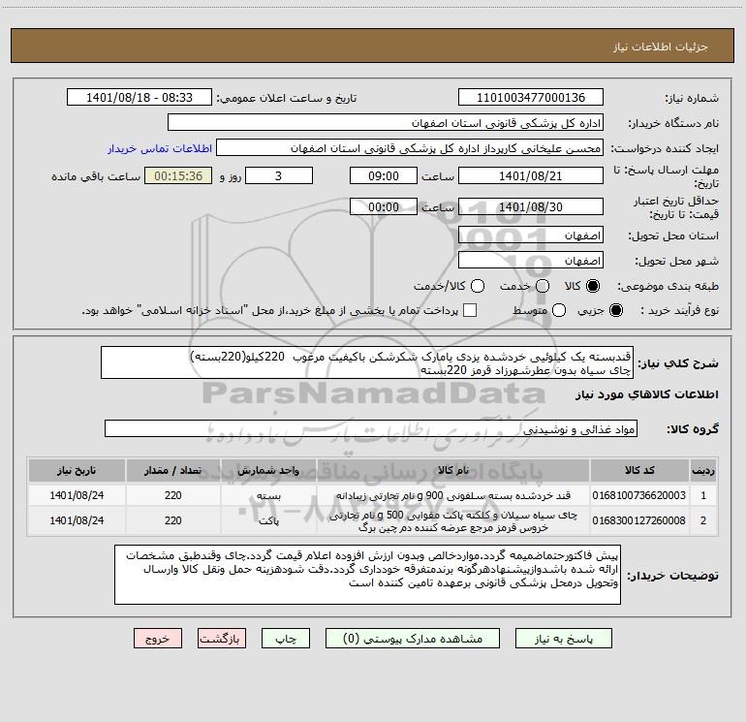746x722 pixels.
Task: Click date 1401/08/24 in row 1
Action: click(77, 495)
